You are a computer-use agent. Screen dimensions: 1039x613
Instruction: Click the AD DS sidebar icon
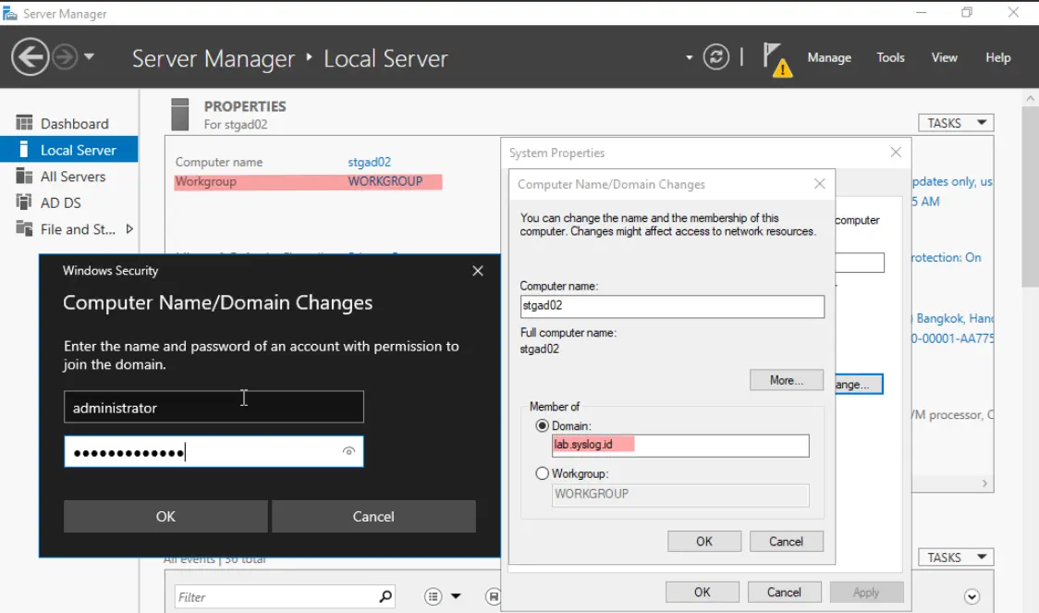coord(24,202)
